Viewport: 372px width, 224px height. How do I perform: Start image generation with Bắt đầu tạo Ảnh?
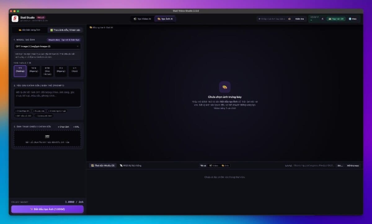pos(47,209)
